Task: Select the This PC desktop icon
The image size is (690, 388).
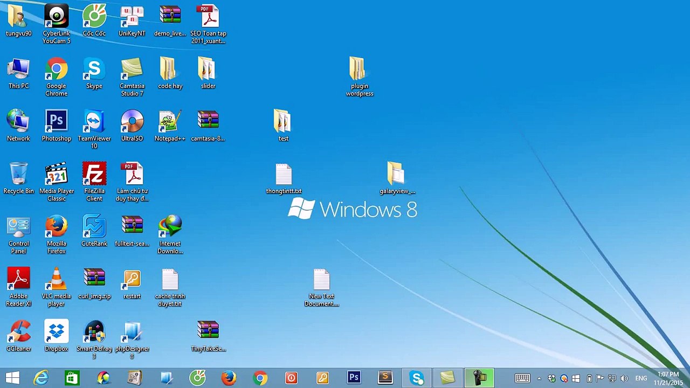Action: coord(18,74)
